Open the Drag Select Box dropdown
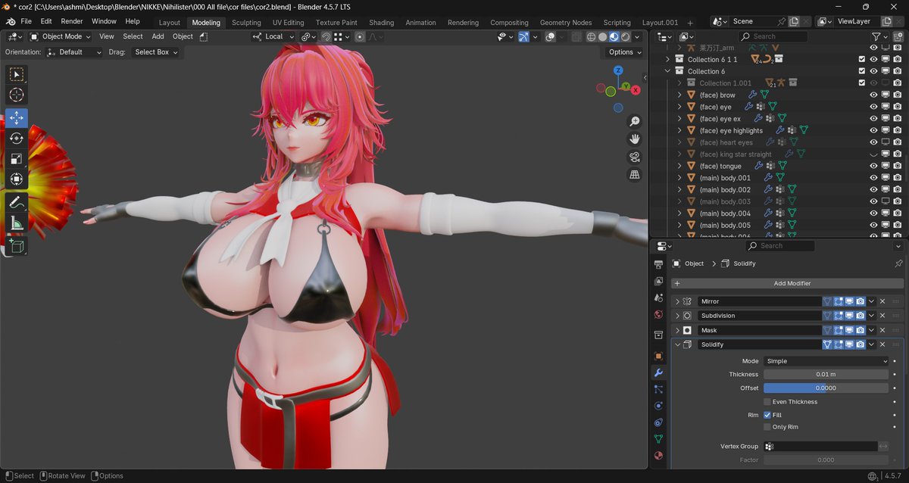The height and width of the screenshot is (483, 909). [x=155, y=52]
